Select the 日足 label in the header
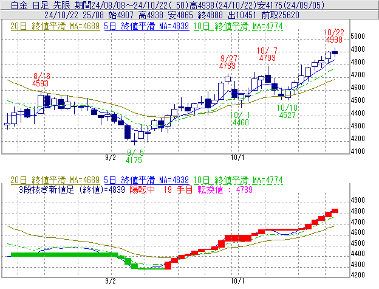This screenshot has height=289, width=379. (41, 5)
